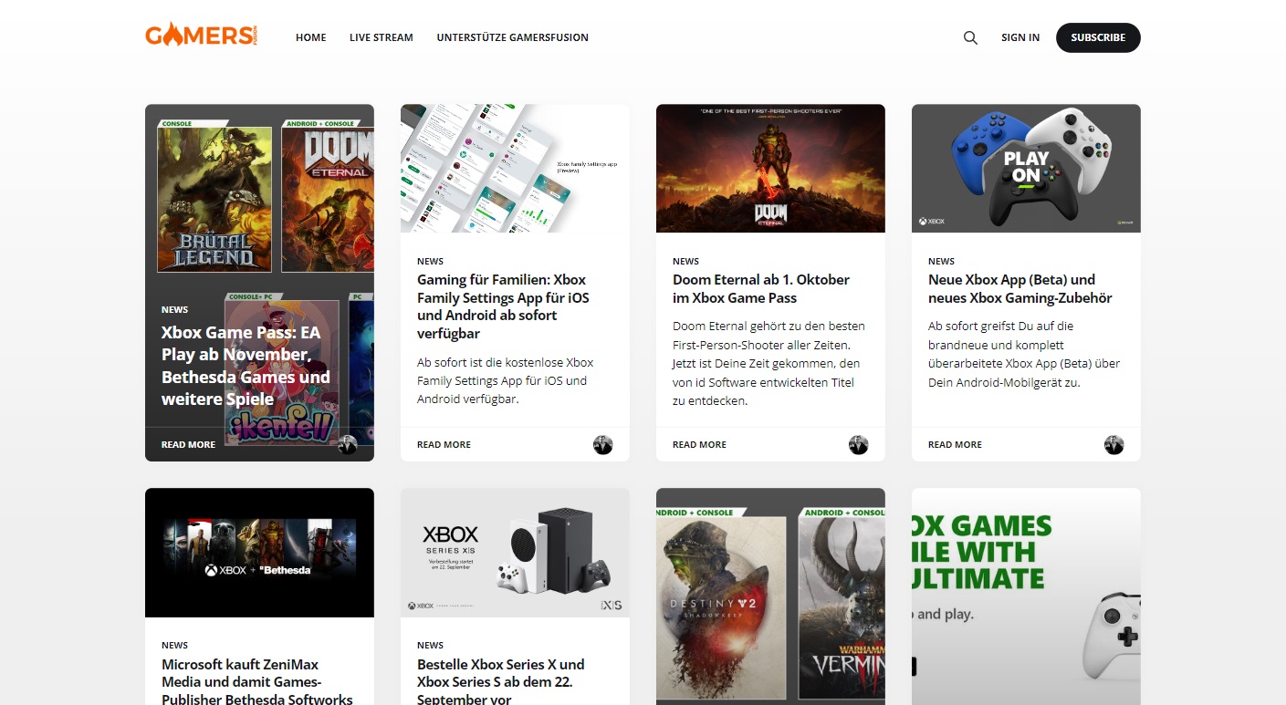
Task: Read more about Xbox Family Settings App
Action: [x=444, y=445]
